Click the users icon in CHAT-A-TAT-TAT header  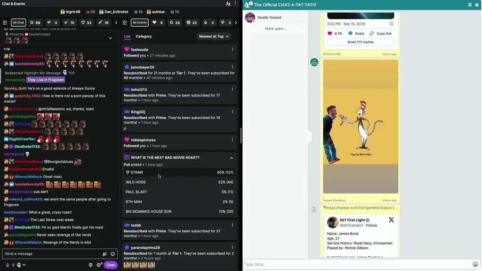(248, 5)
